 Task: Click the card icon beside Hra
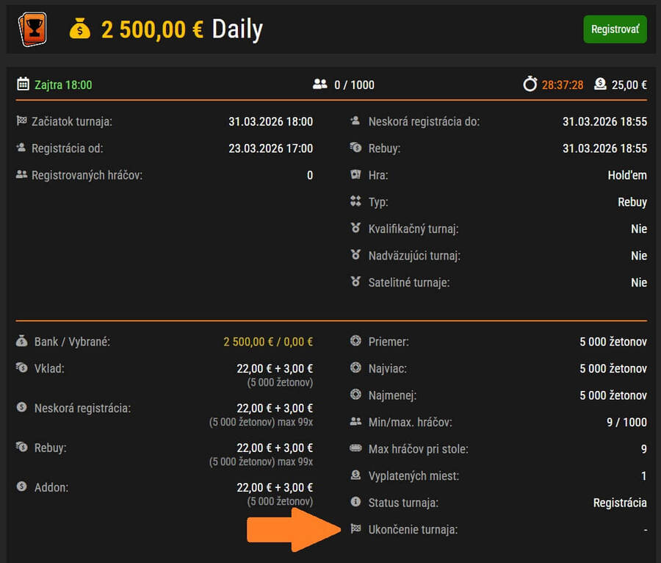pyautogui.click(x=356, y=175)
